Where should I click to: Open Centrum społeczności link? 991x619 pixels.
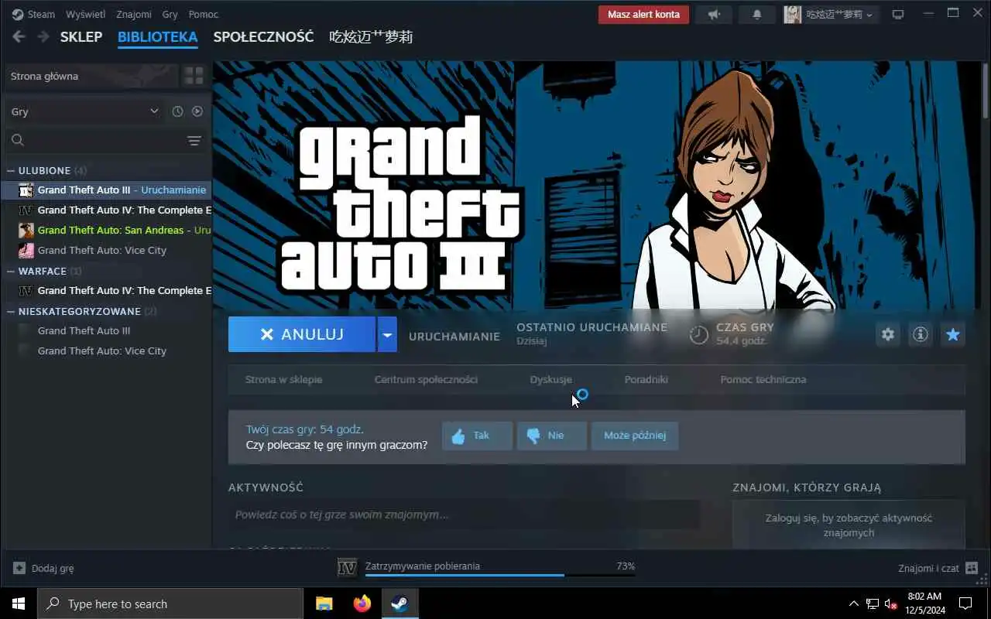coord(426,379)
